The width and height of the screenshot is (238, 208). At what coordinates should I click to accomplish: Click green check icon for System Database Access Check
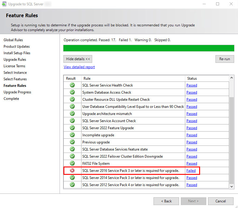[72, 92]
